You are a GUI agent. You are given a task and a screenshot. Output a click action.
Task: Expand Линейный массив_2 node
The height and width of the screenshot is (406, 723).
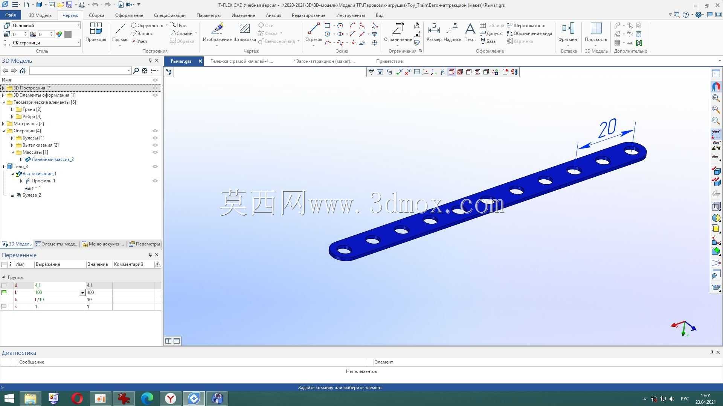[x=21, y=159]
